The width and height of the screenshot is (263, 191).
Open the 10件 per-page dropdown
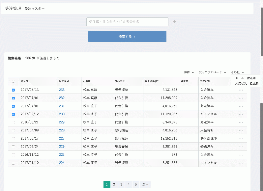(x=189, y=72)
